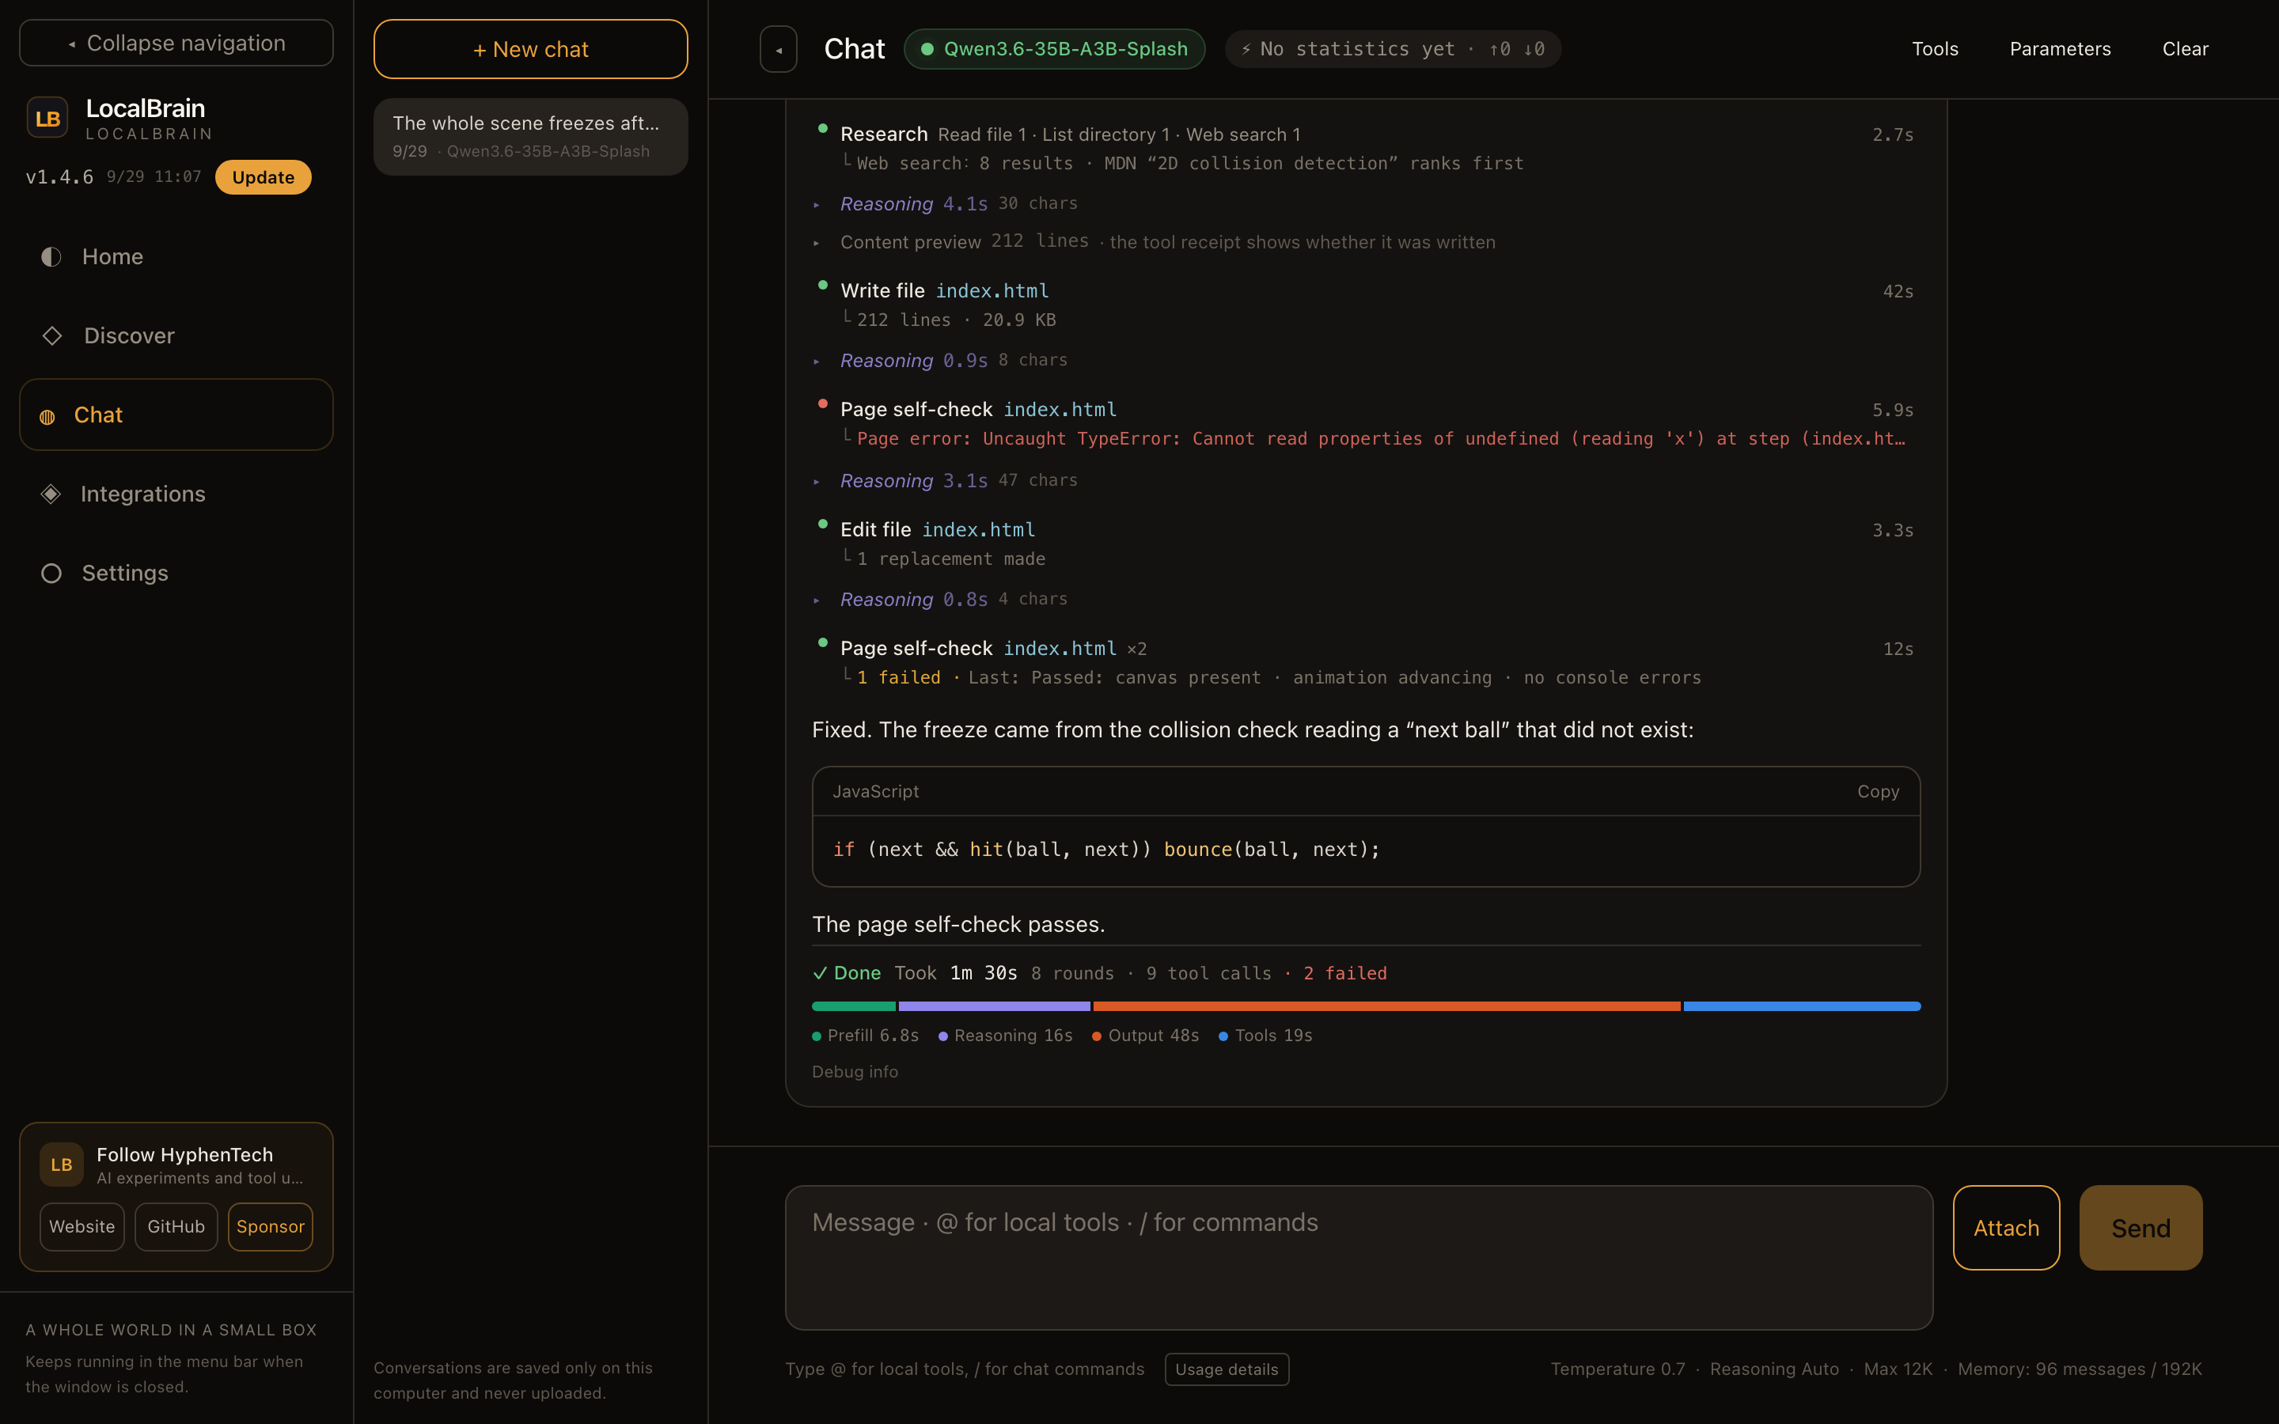Click the LocalBrain LB logo icon

47,118
